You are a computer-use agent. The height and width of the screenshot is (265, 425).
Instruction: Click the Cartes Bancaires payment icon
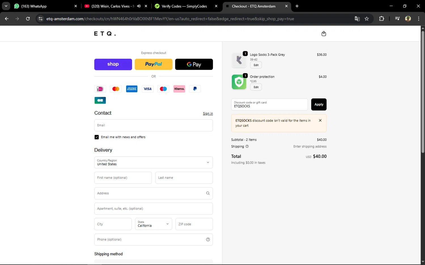point(100,100)
